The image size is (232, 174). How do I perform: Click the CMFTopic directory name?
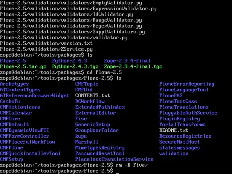point(87,84)
